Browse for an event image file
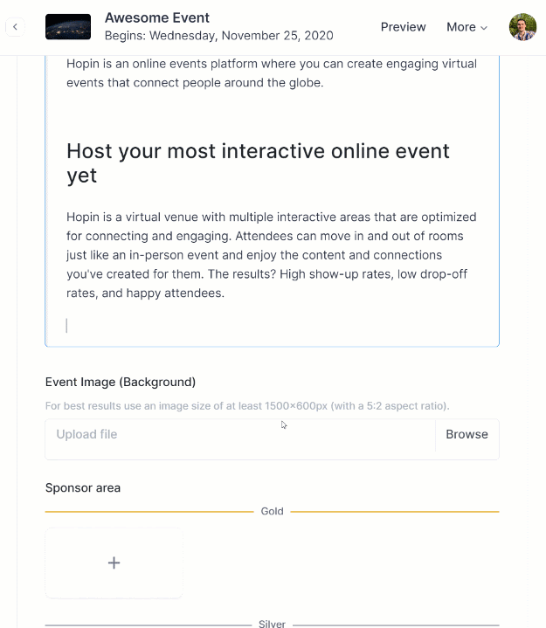546x628 pixels. point(467,434)
